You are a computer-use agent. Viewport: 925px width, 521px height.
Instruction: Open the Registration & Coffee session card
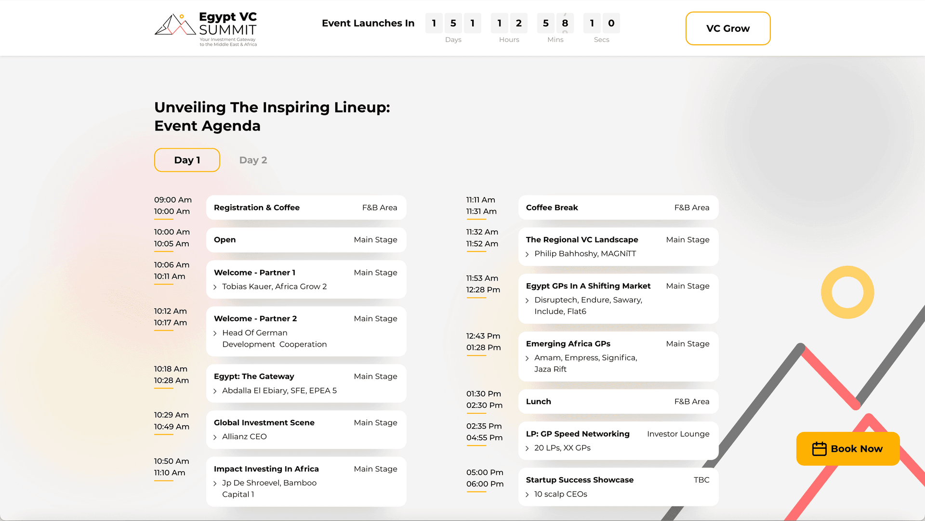[x=306, y=208]
